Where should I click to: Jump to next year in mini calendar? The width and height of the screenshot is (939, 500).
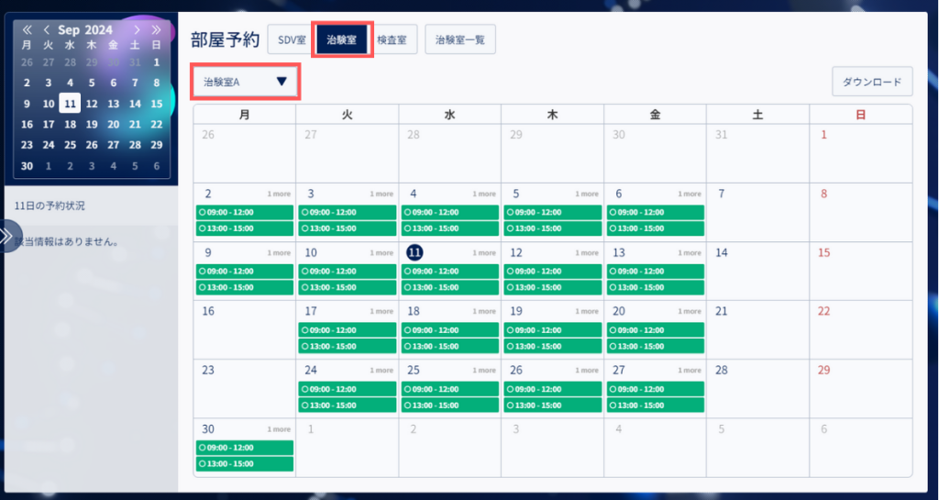click(x=156, y=30)
